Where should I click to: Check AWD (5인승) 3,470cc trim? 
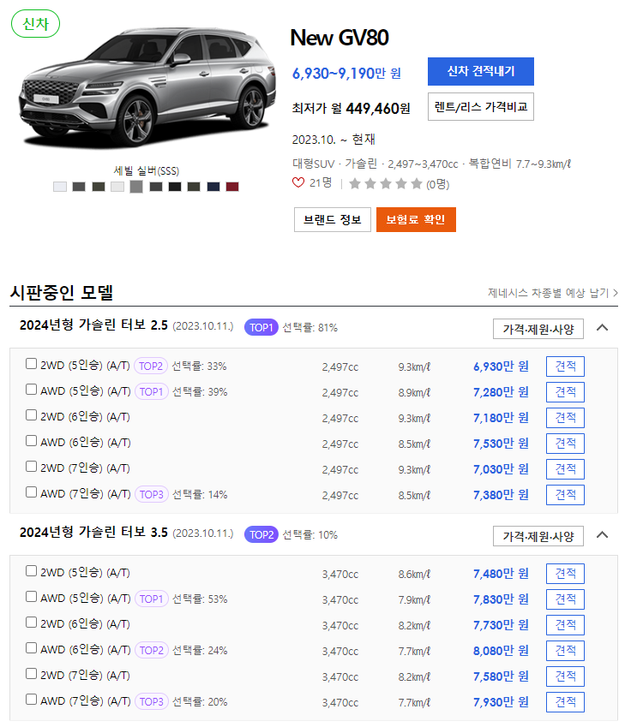coord(31,596)
